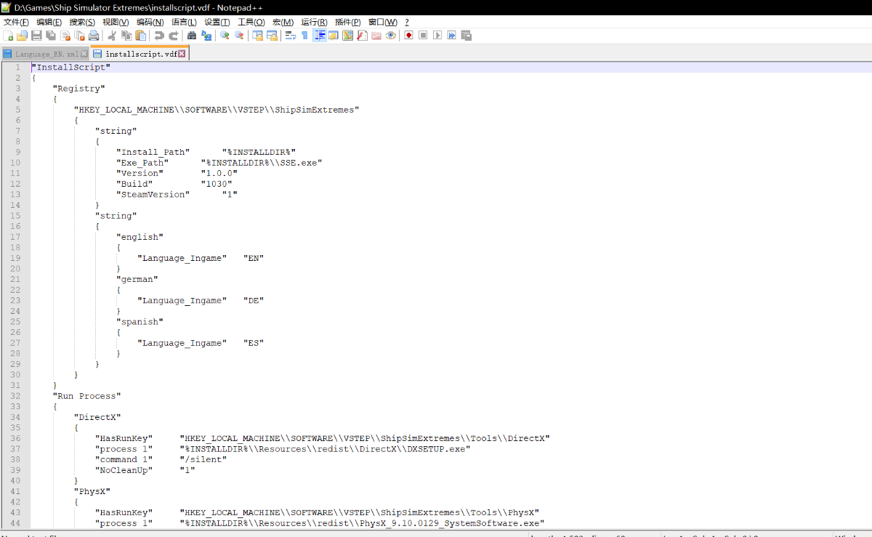The image size is (872, 537).
Task: Open the 文件(F) menu
Action: 16,23
